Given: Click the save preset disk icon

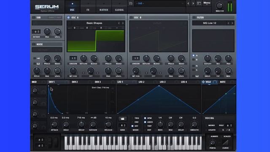Looking at the screenshot, I should point(131,3).
